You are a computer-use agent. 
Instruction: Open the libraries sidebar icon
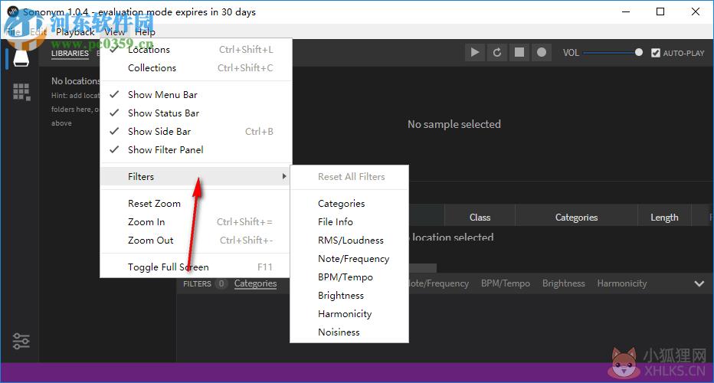pyautogui.click(x=21, y=58)
